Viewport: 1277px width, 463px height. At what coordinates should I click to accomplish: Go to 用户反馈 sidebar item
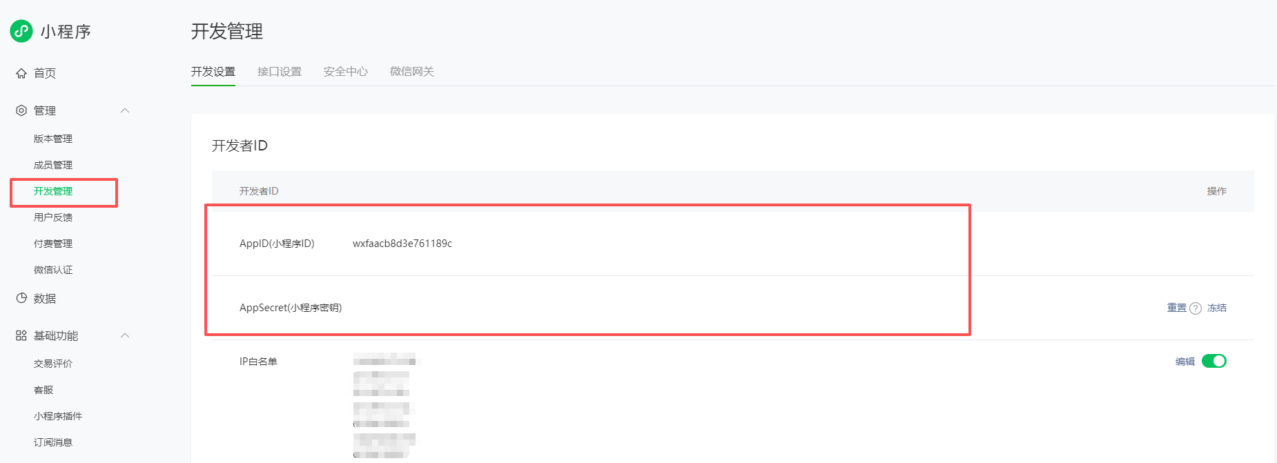(x=53, y=217)
